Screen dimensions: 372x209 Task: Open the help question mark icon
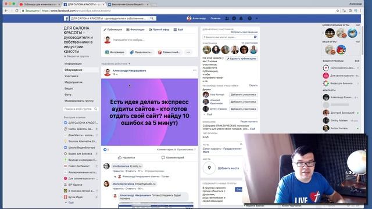pyautogui.click(x=249, y=18)
